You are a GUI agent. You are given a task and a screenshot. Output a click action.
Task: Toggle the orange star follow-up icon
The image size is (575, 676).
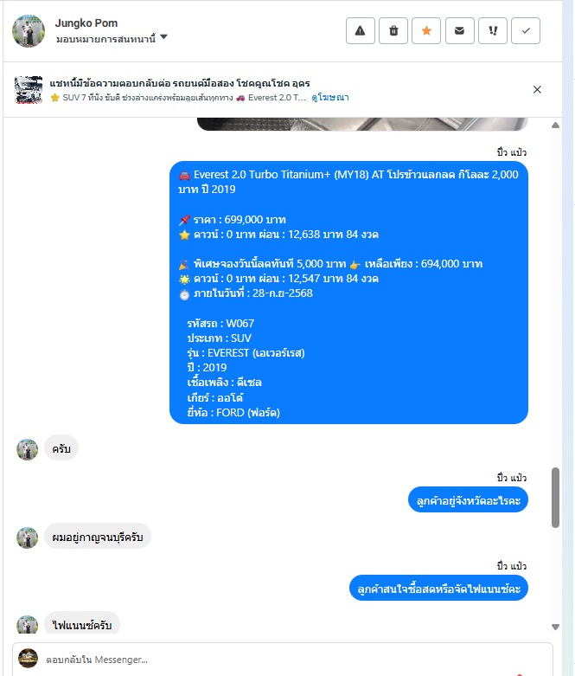426,30
